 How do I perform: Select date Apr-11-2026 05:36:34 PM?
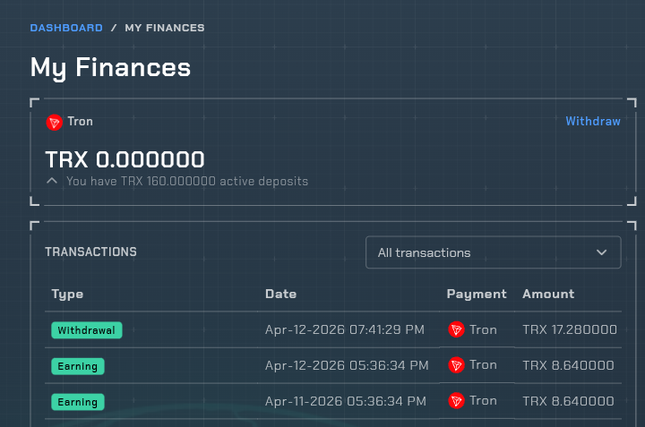click(346, 401)
